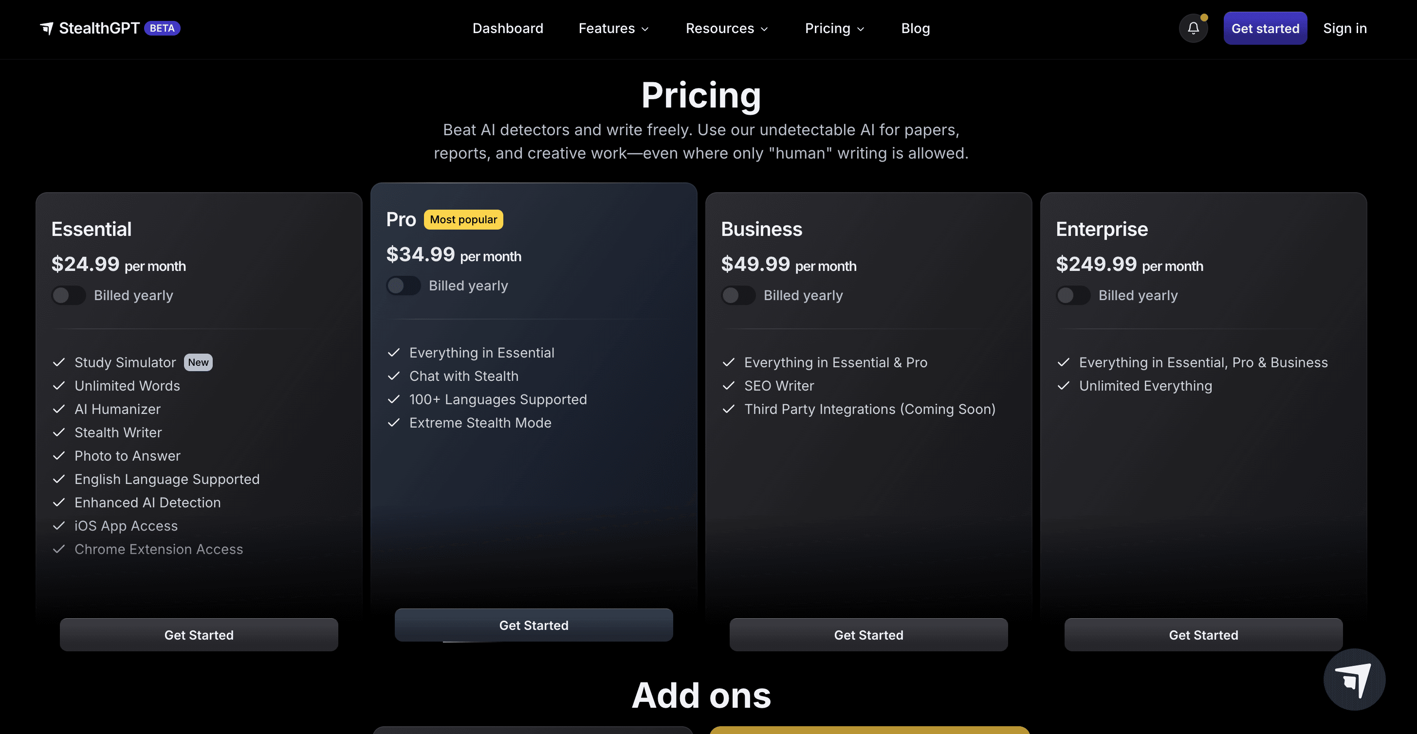Click the New badge next to Study Simulator
Viewport: 1417px width, 734px height.
tap(198, 362)
